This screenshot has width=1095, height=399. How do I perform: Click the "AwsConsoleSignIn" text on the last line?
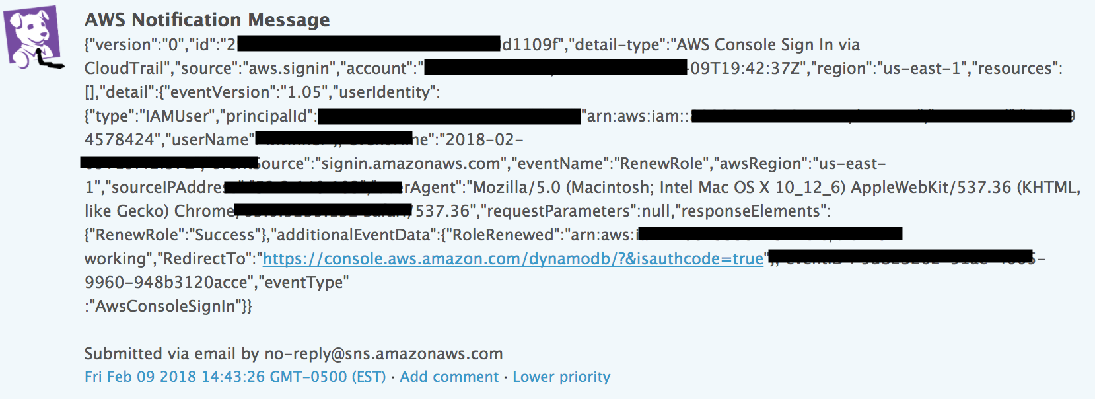(168, 307)
